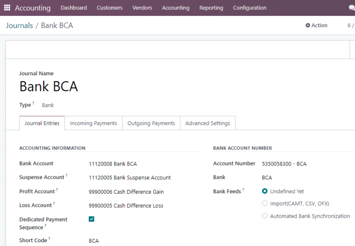The height and width of the screenshot is (246, 355).
Task: Open Profit Account Cash Difference Gain field
Action: click(126, 192)
